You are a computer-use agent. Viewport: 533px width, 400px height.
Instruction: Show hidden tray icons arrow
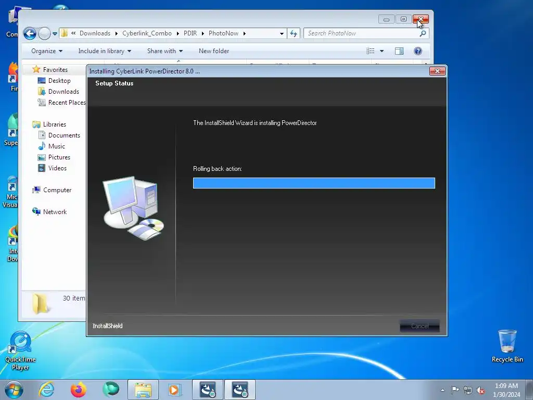442,390
